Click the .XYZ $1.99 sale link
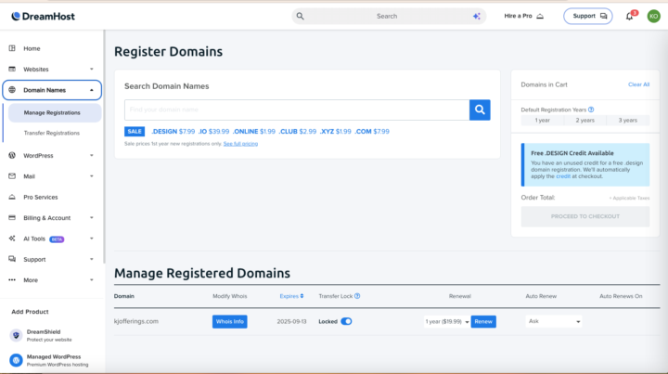This screenshot has width=668, height=374. [335, 132]
